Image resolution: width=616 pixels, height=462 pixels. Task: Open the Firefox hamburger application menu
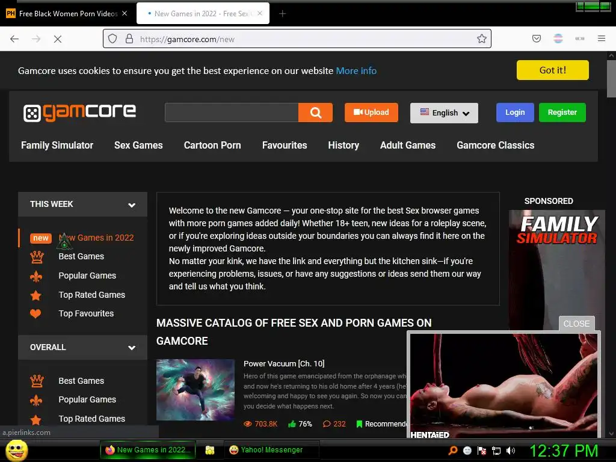click(602, 38)
